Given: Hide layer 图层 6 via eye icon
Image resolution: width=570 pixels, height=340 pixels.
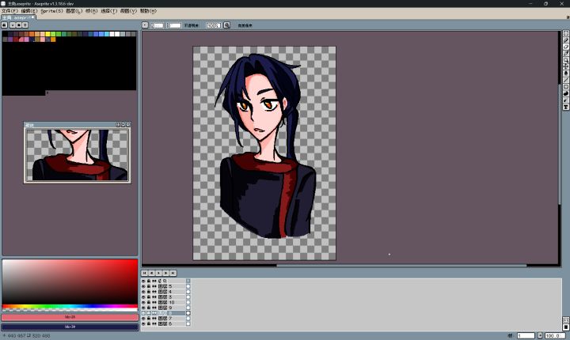Looking at the screenshot, I should (x=143, y=323).
